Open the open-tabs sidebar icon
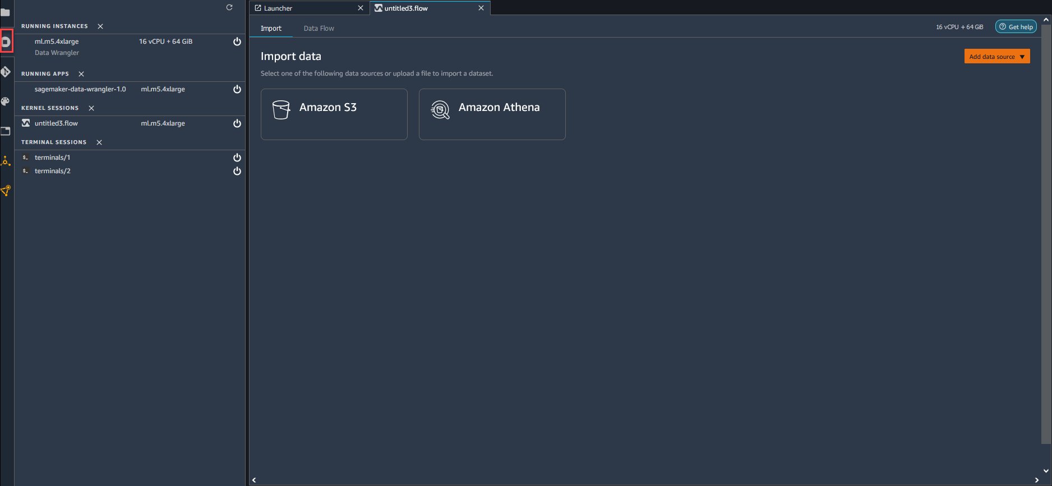1052x486 pixels. click(x=6, y=131)
